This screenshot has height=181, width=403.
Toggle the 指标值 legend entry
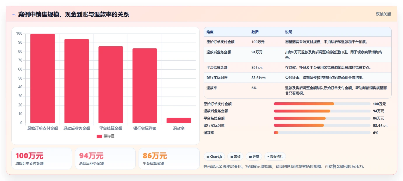[x=105, y=136]
